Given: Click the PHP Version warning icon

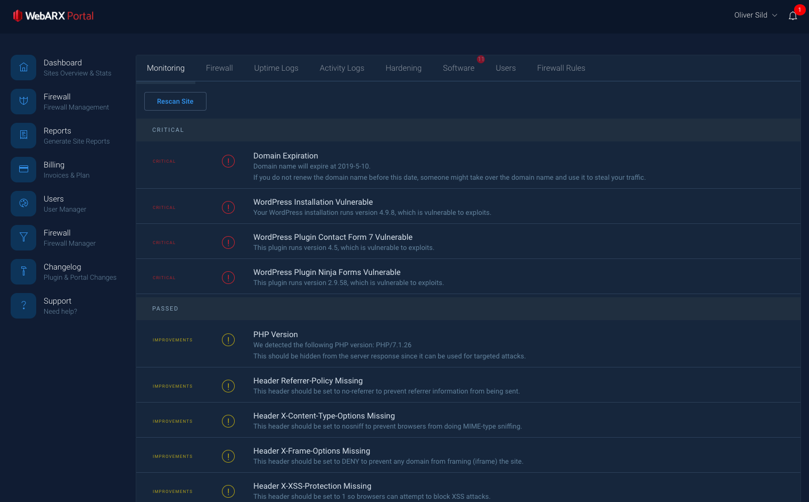Looking at the screenshot, I should coord(228,340).
